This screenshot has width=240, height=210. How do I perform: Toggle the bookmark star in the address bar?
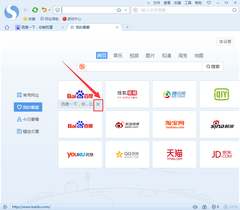point(119,10)
